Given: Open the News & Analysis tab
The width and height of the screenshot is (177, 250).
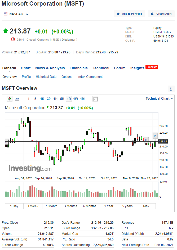Looking at the screenshot, I should pyautogui.click(x=50, y=68).
